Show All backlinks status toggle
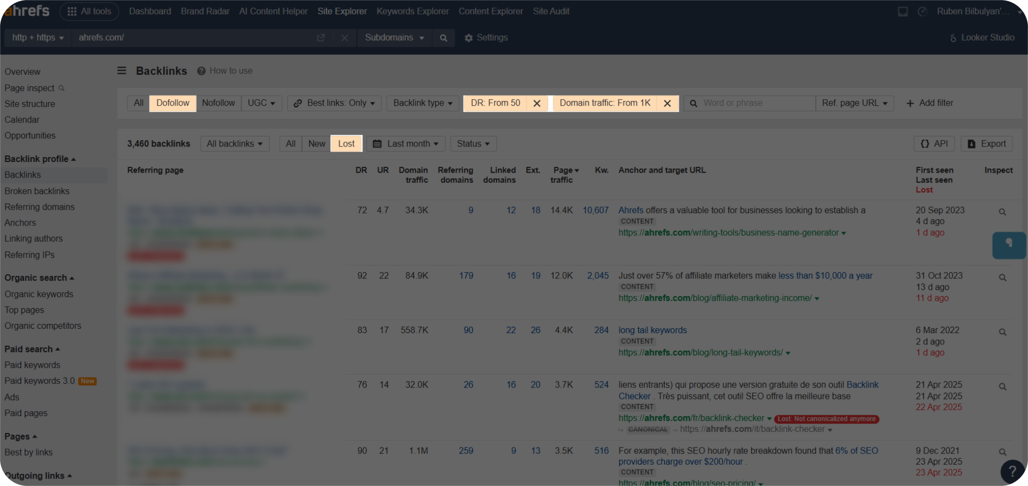 pos(291,144)
